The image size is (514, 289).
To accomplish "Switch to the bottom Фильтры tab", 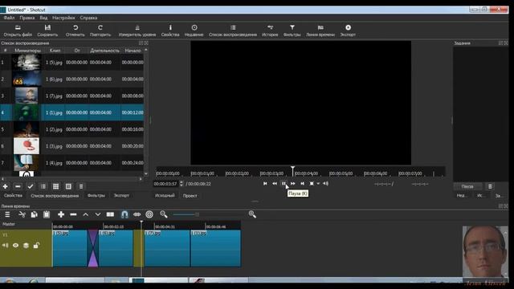I will [96, 196].
